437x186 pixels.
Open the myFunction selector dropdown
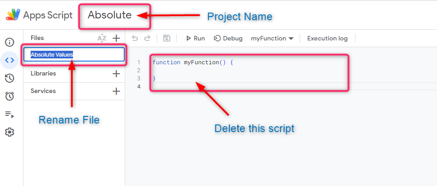tap(272, 39)
